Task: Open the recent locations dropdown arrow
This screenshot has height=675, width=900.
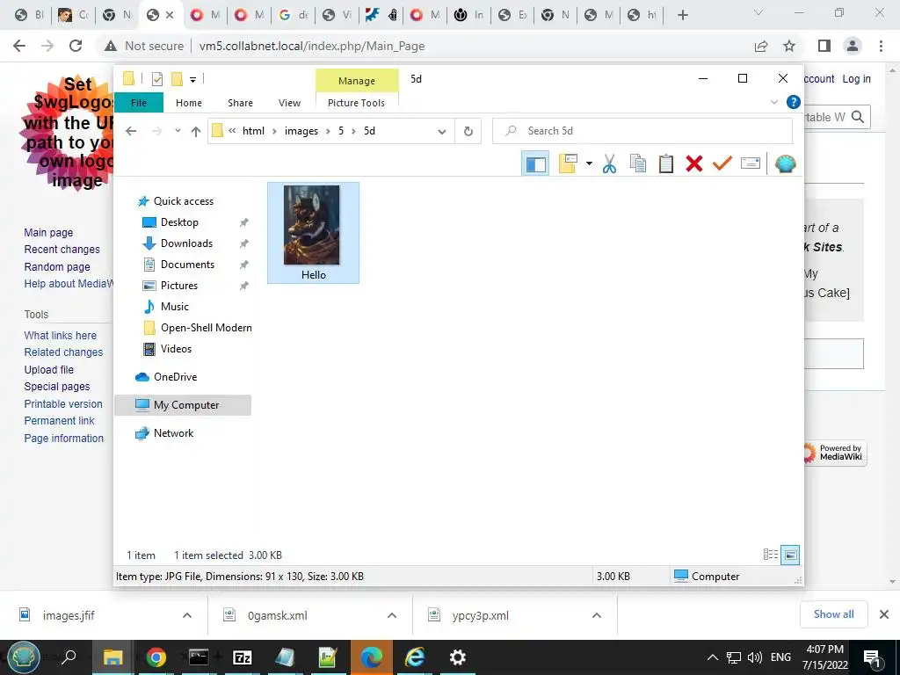Action: pos(178,131)
